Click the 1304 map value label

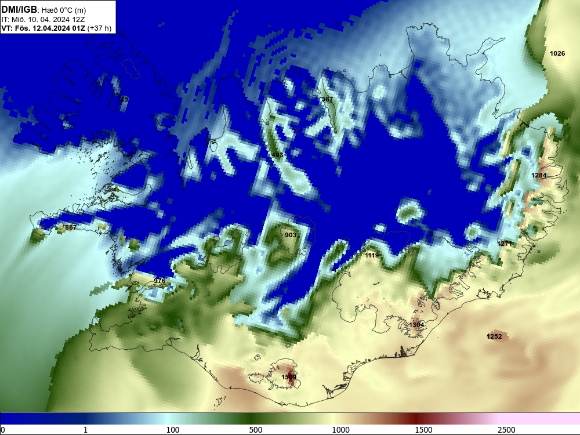click(416, 325)
